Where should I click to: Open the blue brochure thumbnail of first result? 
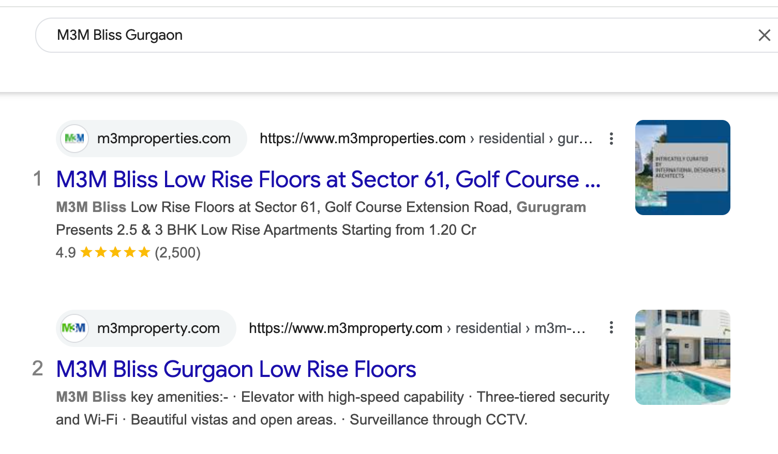[683, 168]
